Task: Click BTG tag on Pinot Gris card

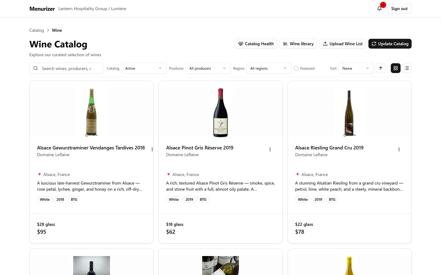Action: [203, 199]
